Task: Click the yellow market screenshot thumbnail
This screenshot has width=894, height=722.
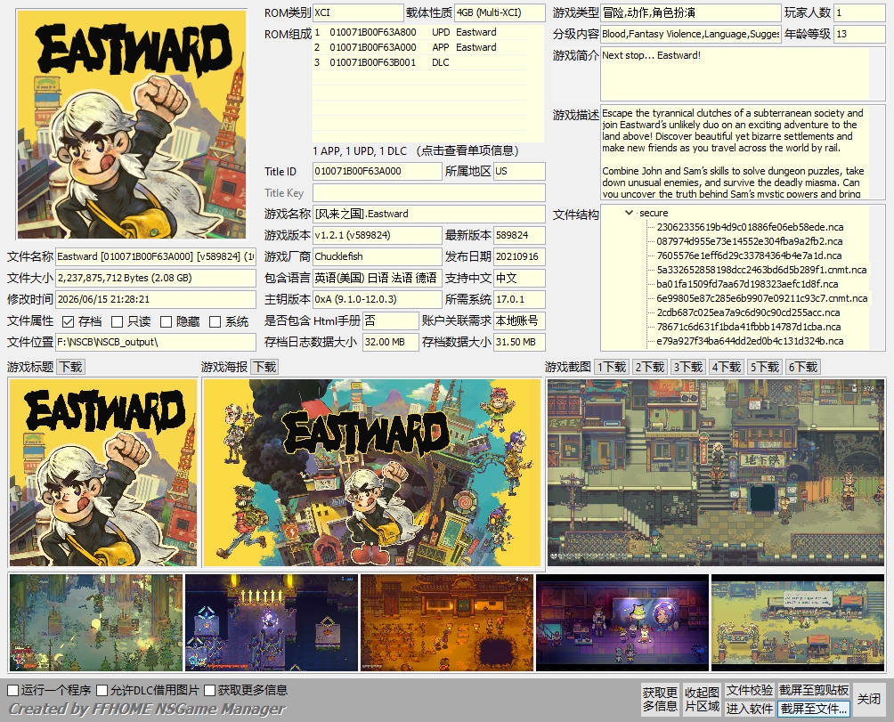Action: [x=798, y=622]
